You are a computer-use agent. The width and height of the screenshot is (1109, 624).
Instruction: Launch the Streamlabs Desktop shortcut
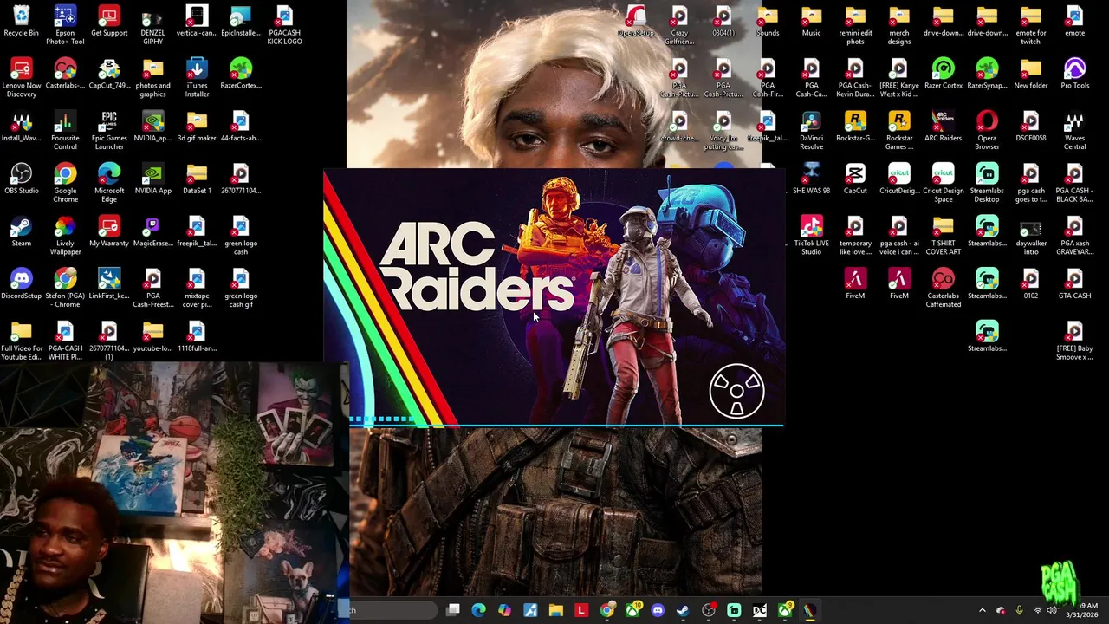(x=987, y=184)
